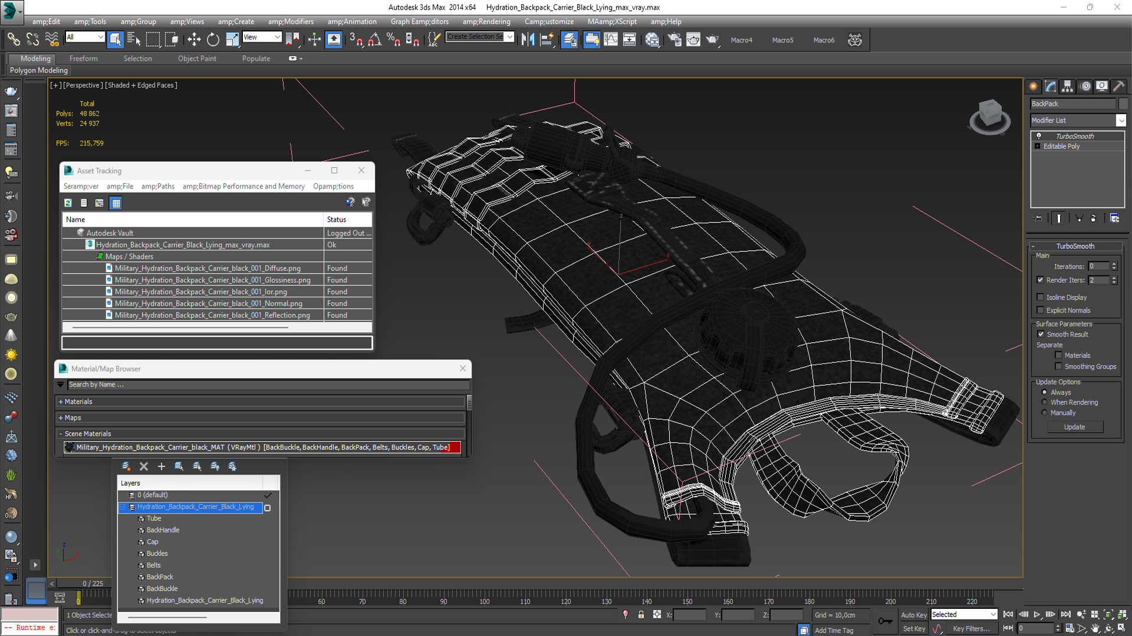Screen dimensions: 1132x636
Task: Click table view icon in Asset Tracking
Action: point(116,203)
